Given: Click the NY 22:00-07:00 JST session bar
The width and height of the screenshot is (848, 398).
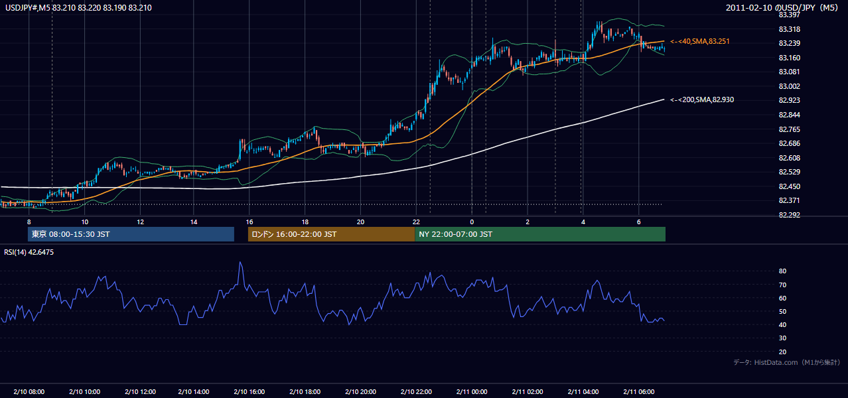Looking at the screenshot, I should click(540, 234).
